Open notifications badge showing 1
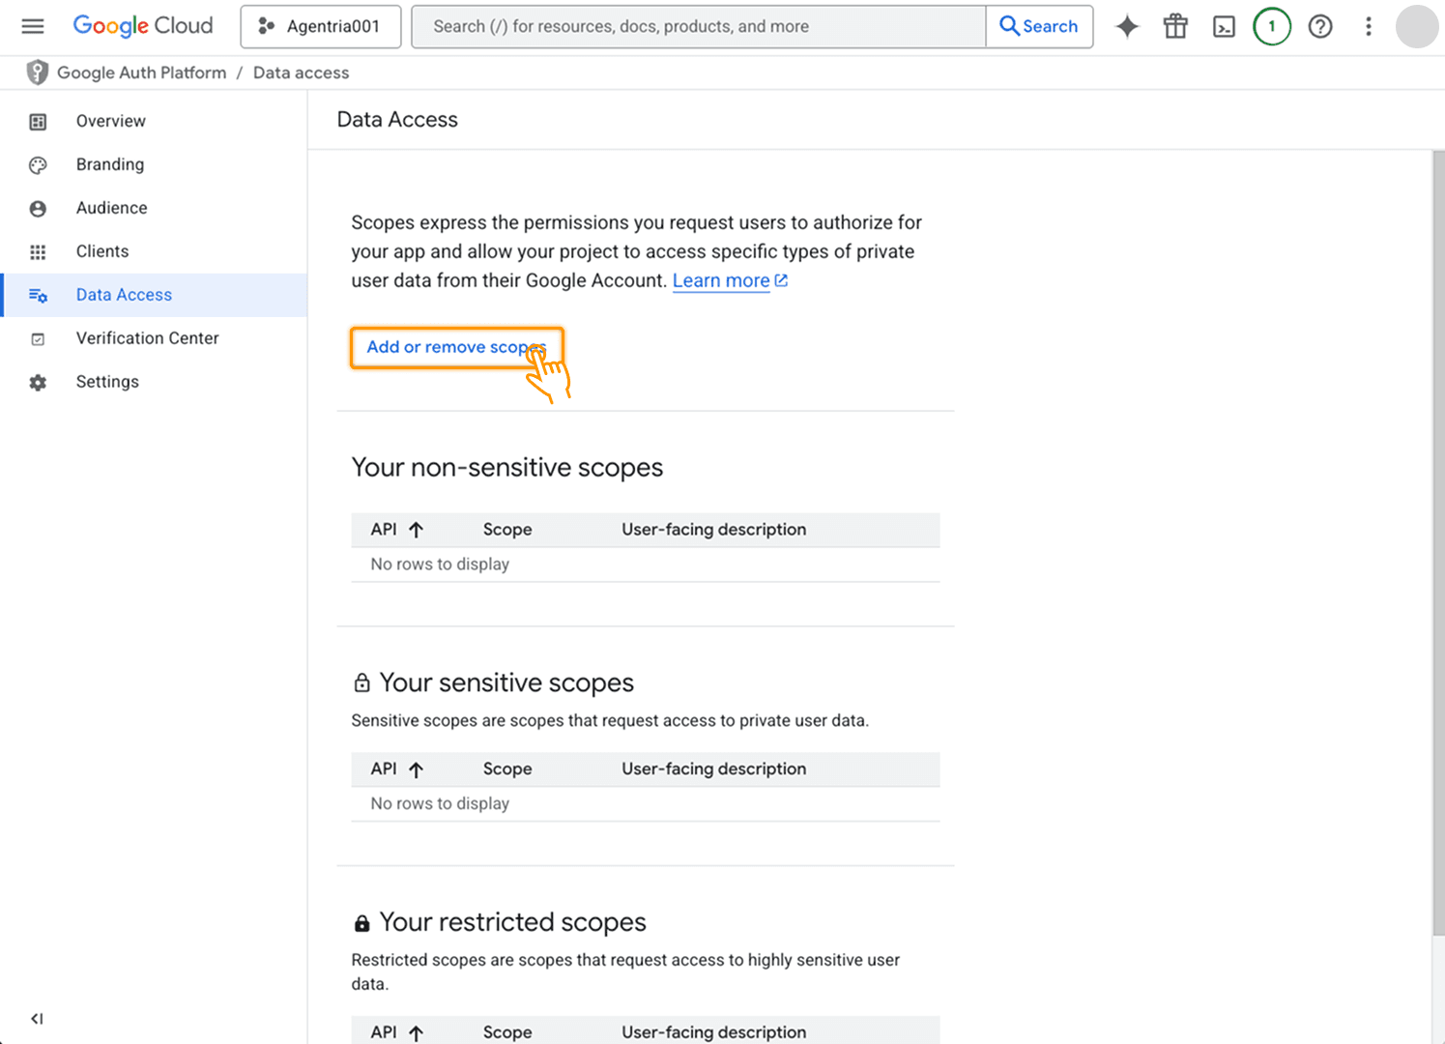 [1272, 26]
